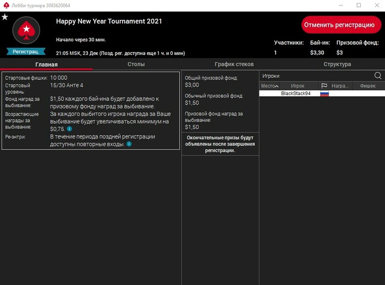
Task: Click the Регистрац. status ribbon
Action: pyautogui.click(x=26, y=52)
